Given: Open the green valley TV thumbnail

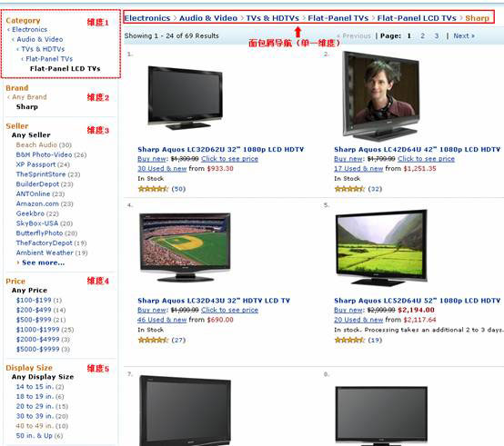Looking at the screenshot, I should pyautogui.click(x=381, y=248).
